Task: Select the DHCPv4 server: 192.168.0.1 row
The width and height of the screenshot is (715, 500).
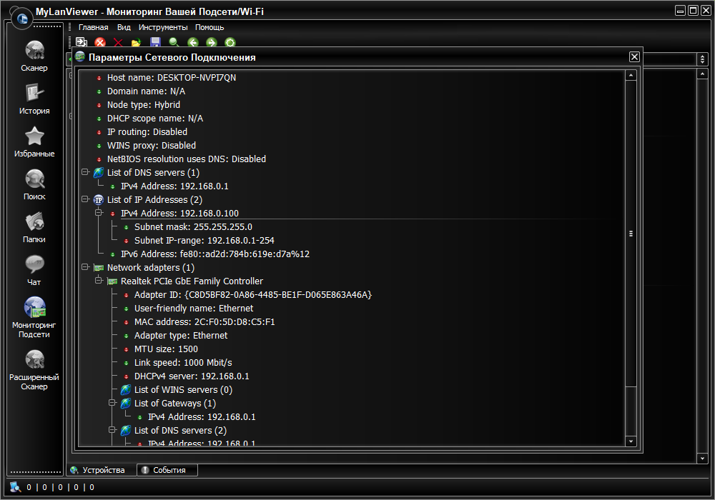Action: click(192, 376)
